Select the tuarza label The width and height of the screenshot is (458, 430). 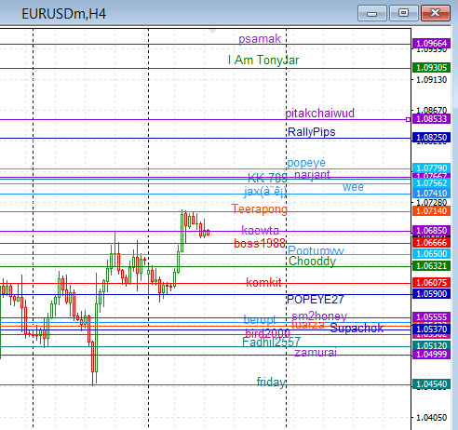click(308, 325)
